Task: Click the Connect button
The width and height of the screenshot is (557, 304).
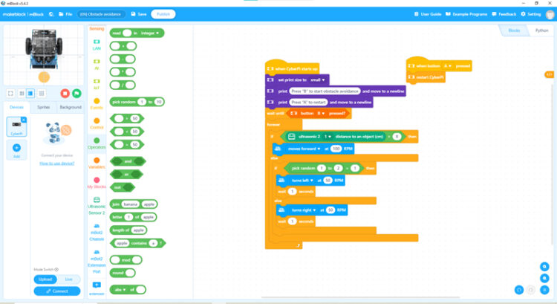Action: pos(57,291)
